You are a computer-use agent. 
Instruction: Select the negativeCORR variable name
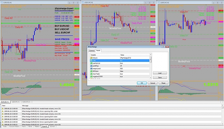pyautogui.click(x=97, y=76)
